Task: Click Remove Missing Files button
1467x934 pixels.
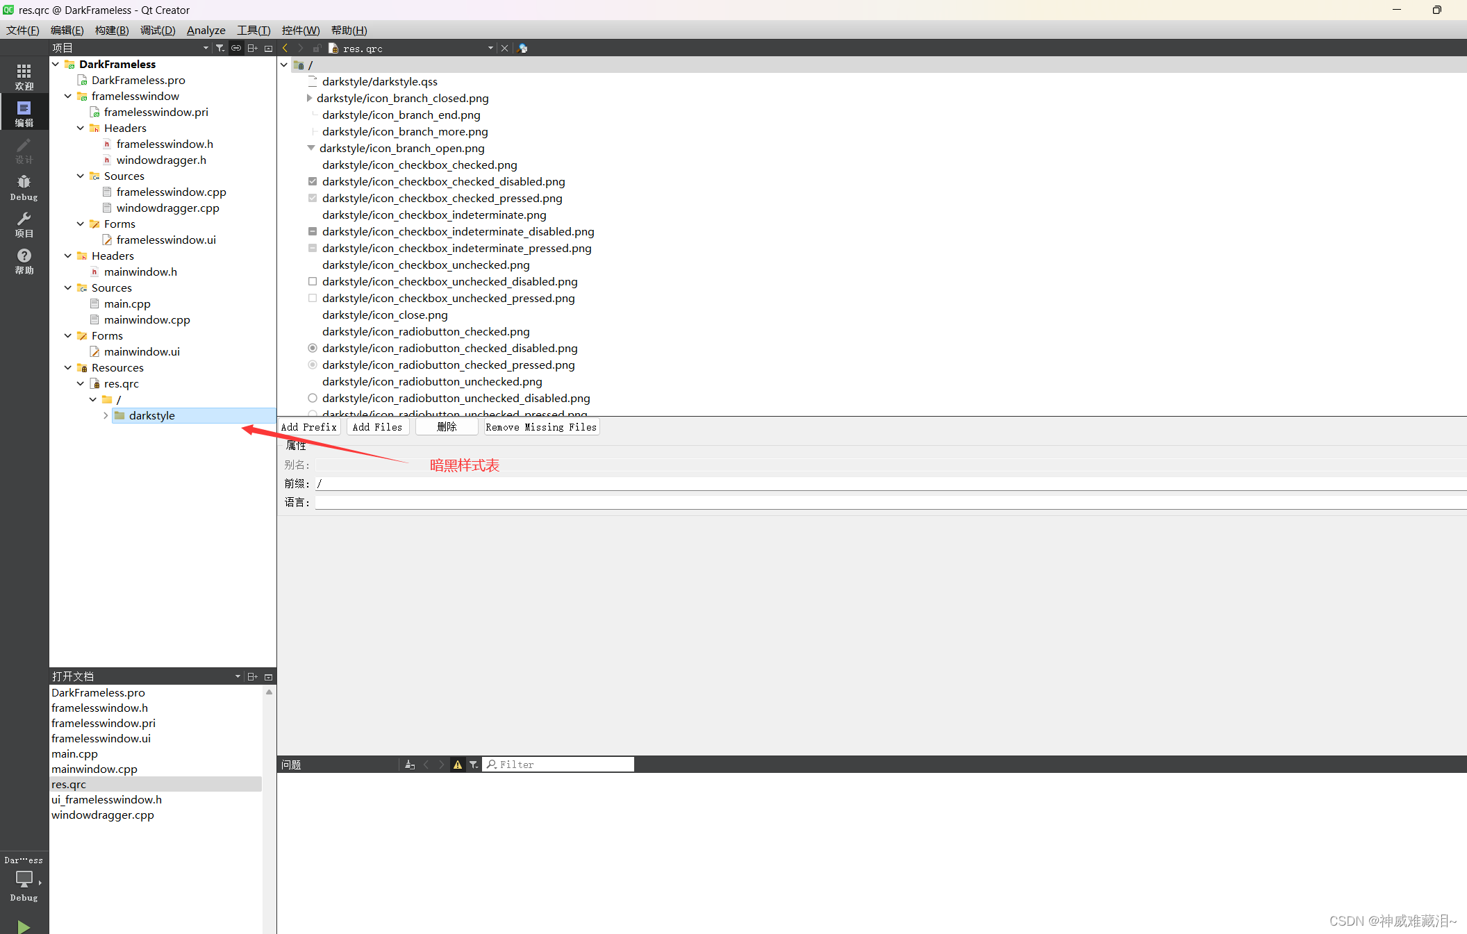Action: tap(541, 426)
